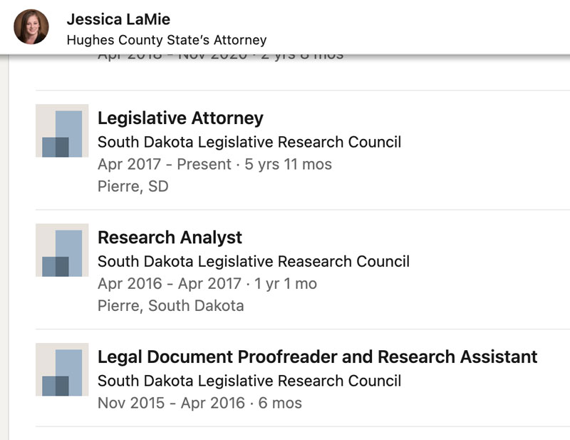Click the Hughes County State's Attorney headline
The width and height of the screenshot is (570, 440).
click(167, 40)
